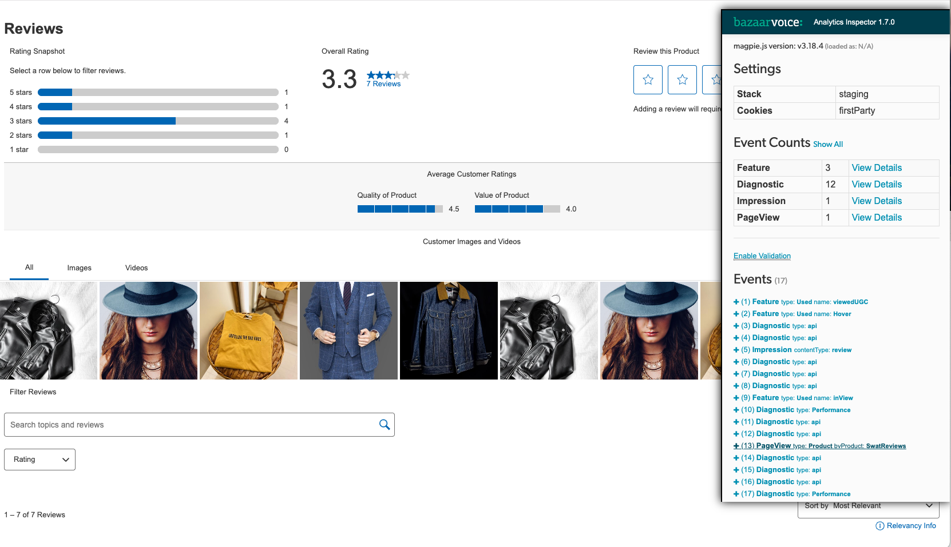Open the blue suit thumbnail
This screenshot has width=951, height=547.
pos(348,331)
